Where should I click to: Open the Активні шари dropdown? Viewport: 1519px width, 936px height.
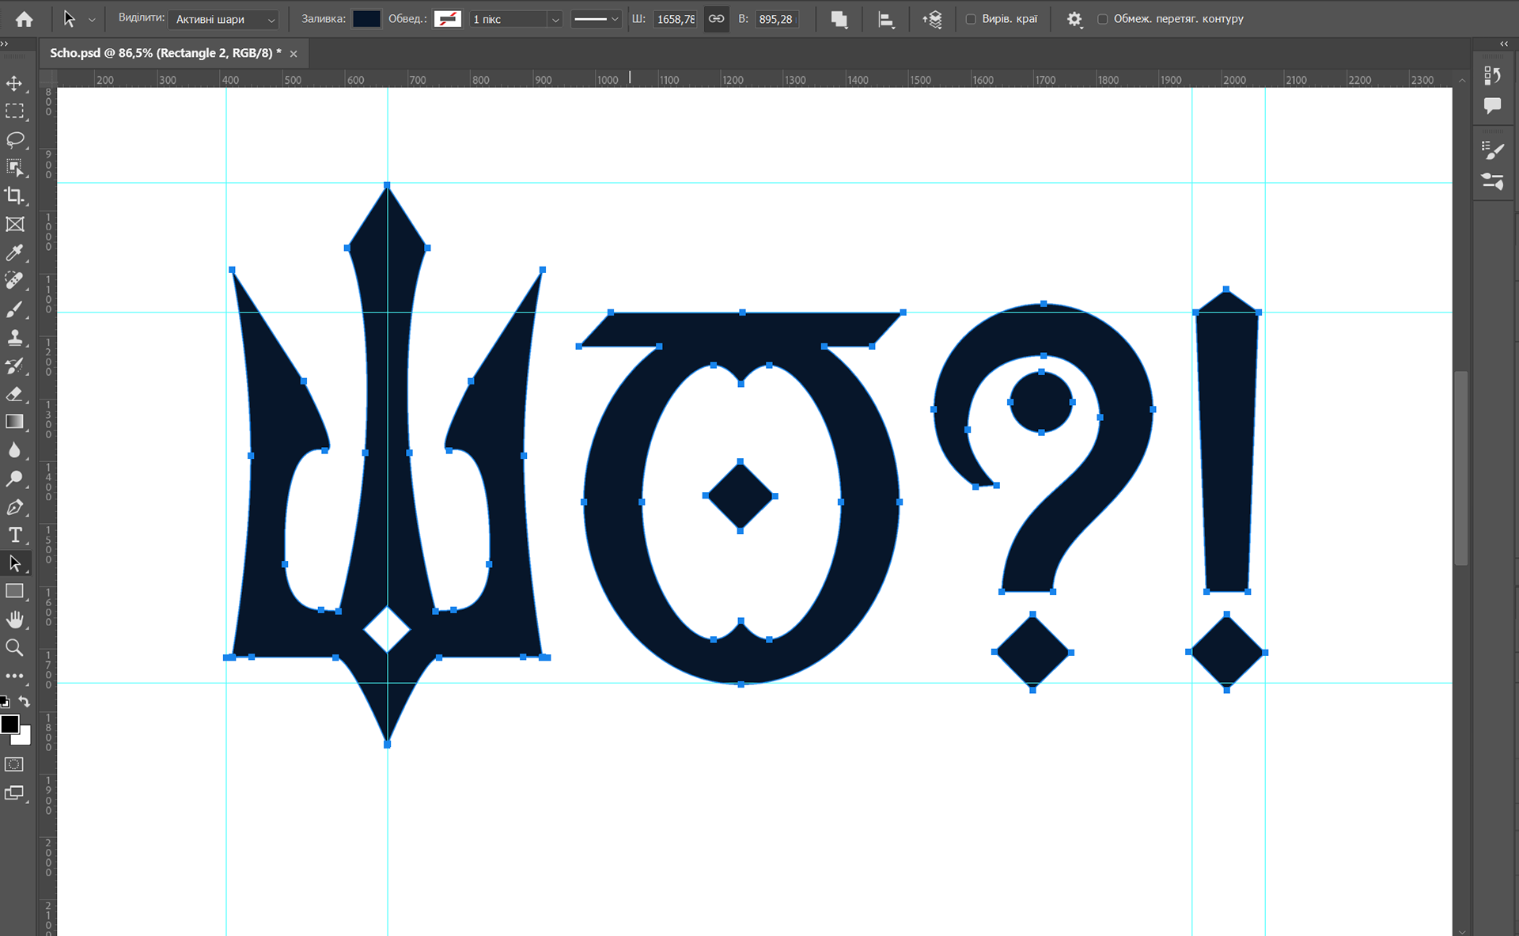point(225,19)
